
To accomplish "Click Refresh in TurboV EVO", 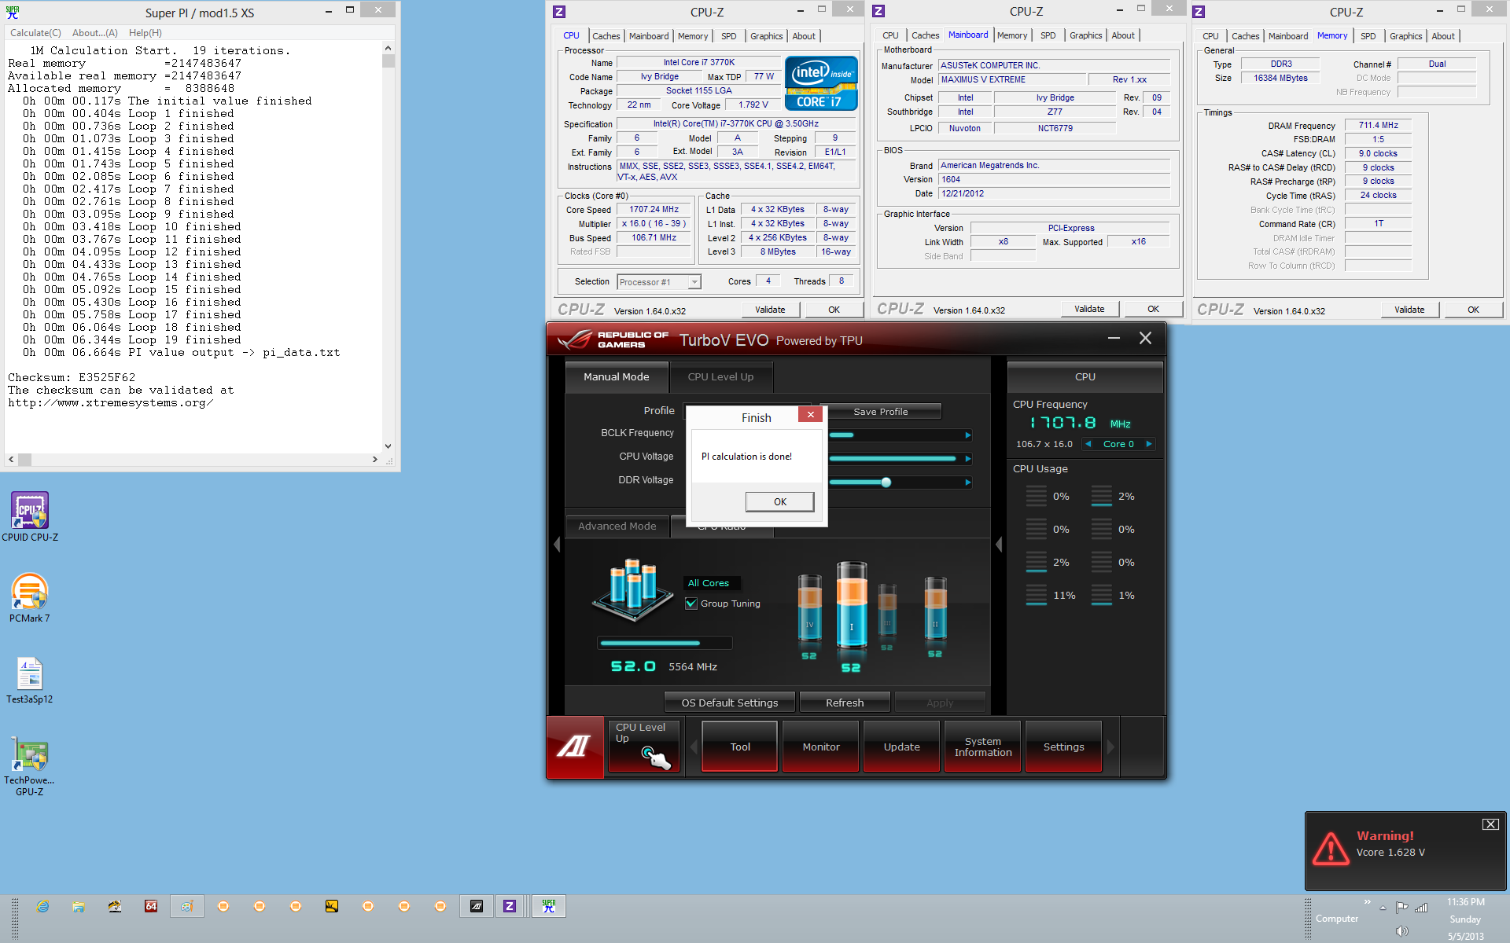I will 845,703.
